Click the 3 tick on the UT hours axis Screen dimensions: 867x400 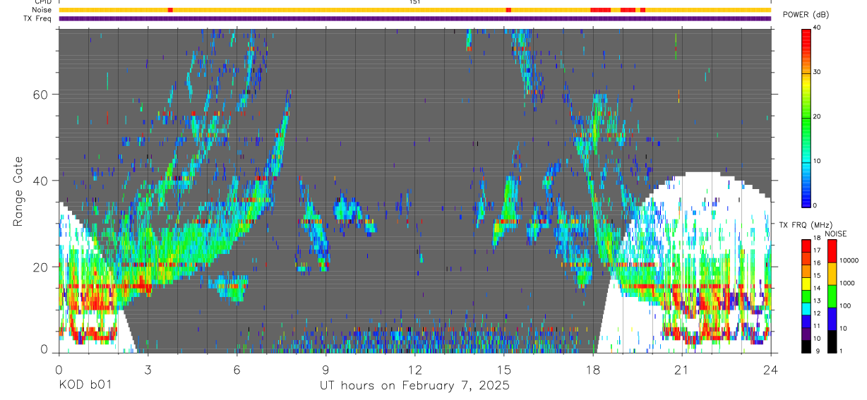point(148,369)
